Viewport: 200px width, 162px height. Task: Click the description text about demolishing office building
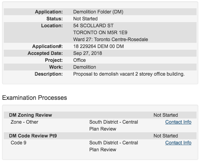[129, 74]
